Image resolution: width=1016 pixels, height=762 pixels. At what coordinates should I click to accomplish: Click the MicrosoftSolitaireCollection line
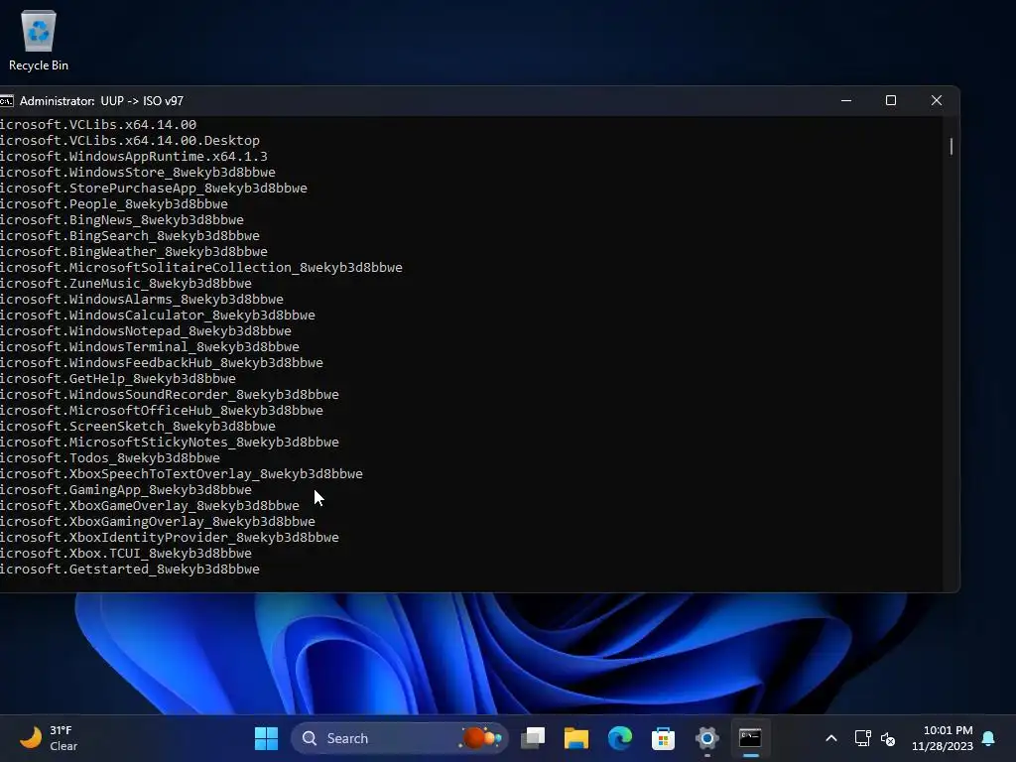click(200, 268)
